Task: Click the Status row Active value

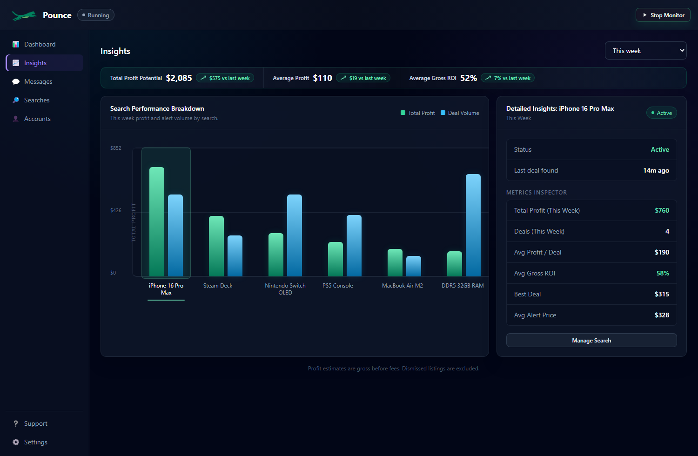Action: tap(660, 149)
